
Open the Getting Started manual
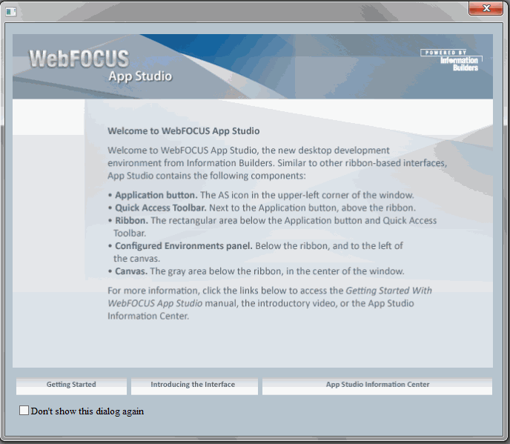click(71, 386)
